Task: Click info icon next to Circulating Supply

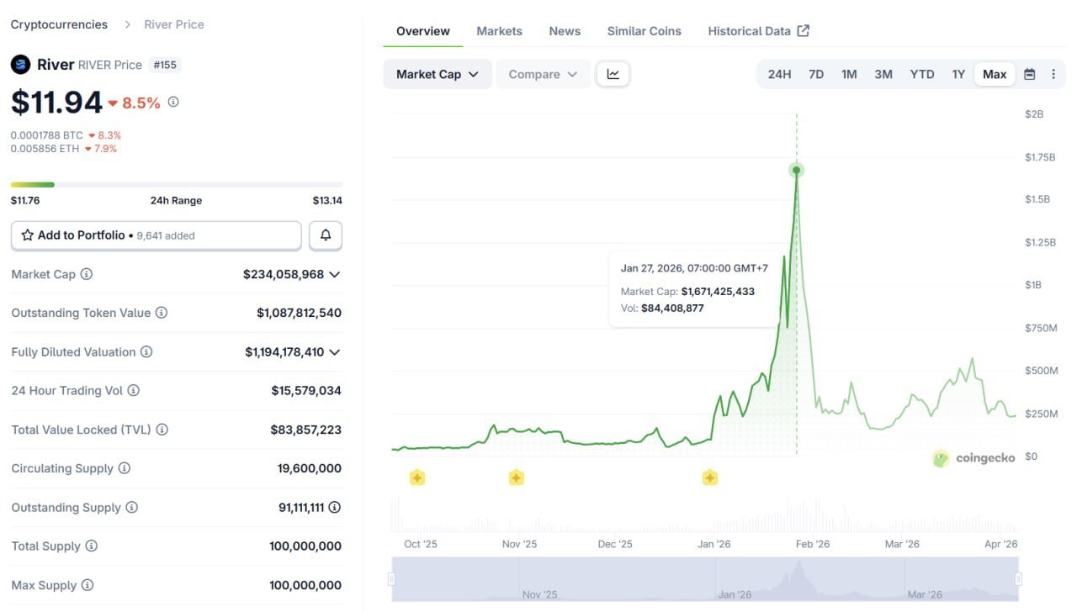Action: pos(124,468)
